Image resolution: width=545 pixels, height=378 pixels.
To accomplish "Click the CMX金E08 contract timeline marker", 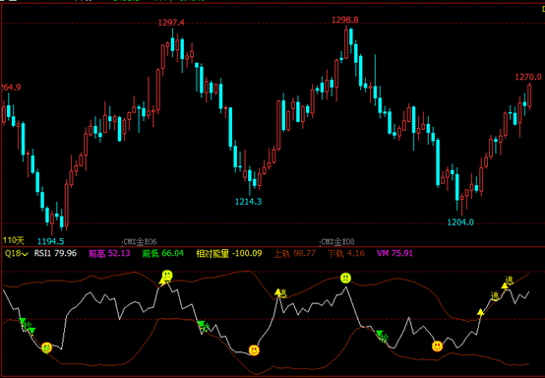I will tap(337, 242).
